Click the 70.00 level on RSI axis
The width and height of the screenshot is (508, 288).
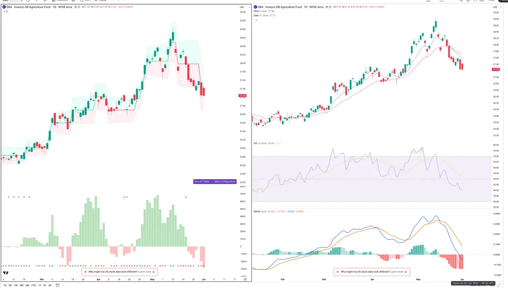pos(496,157)
